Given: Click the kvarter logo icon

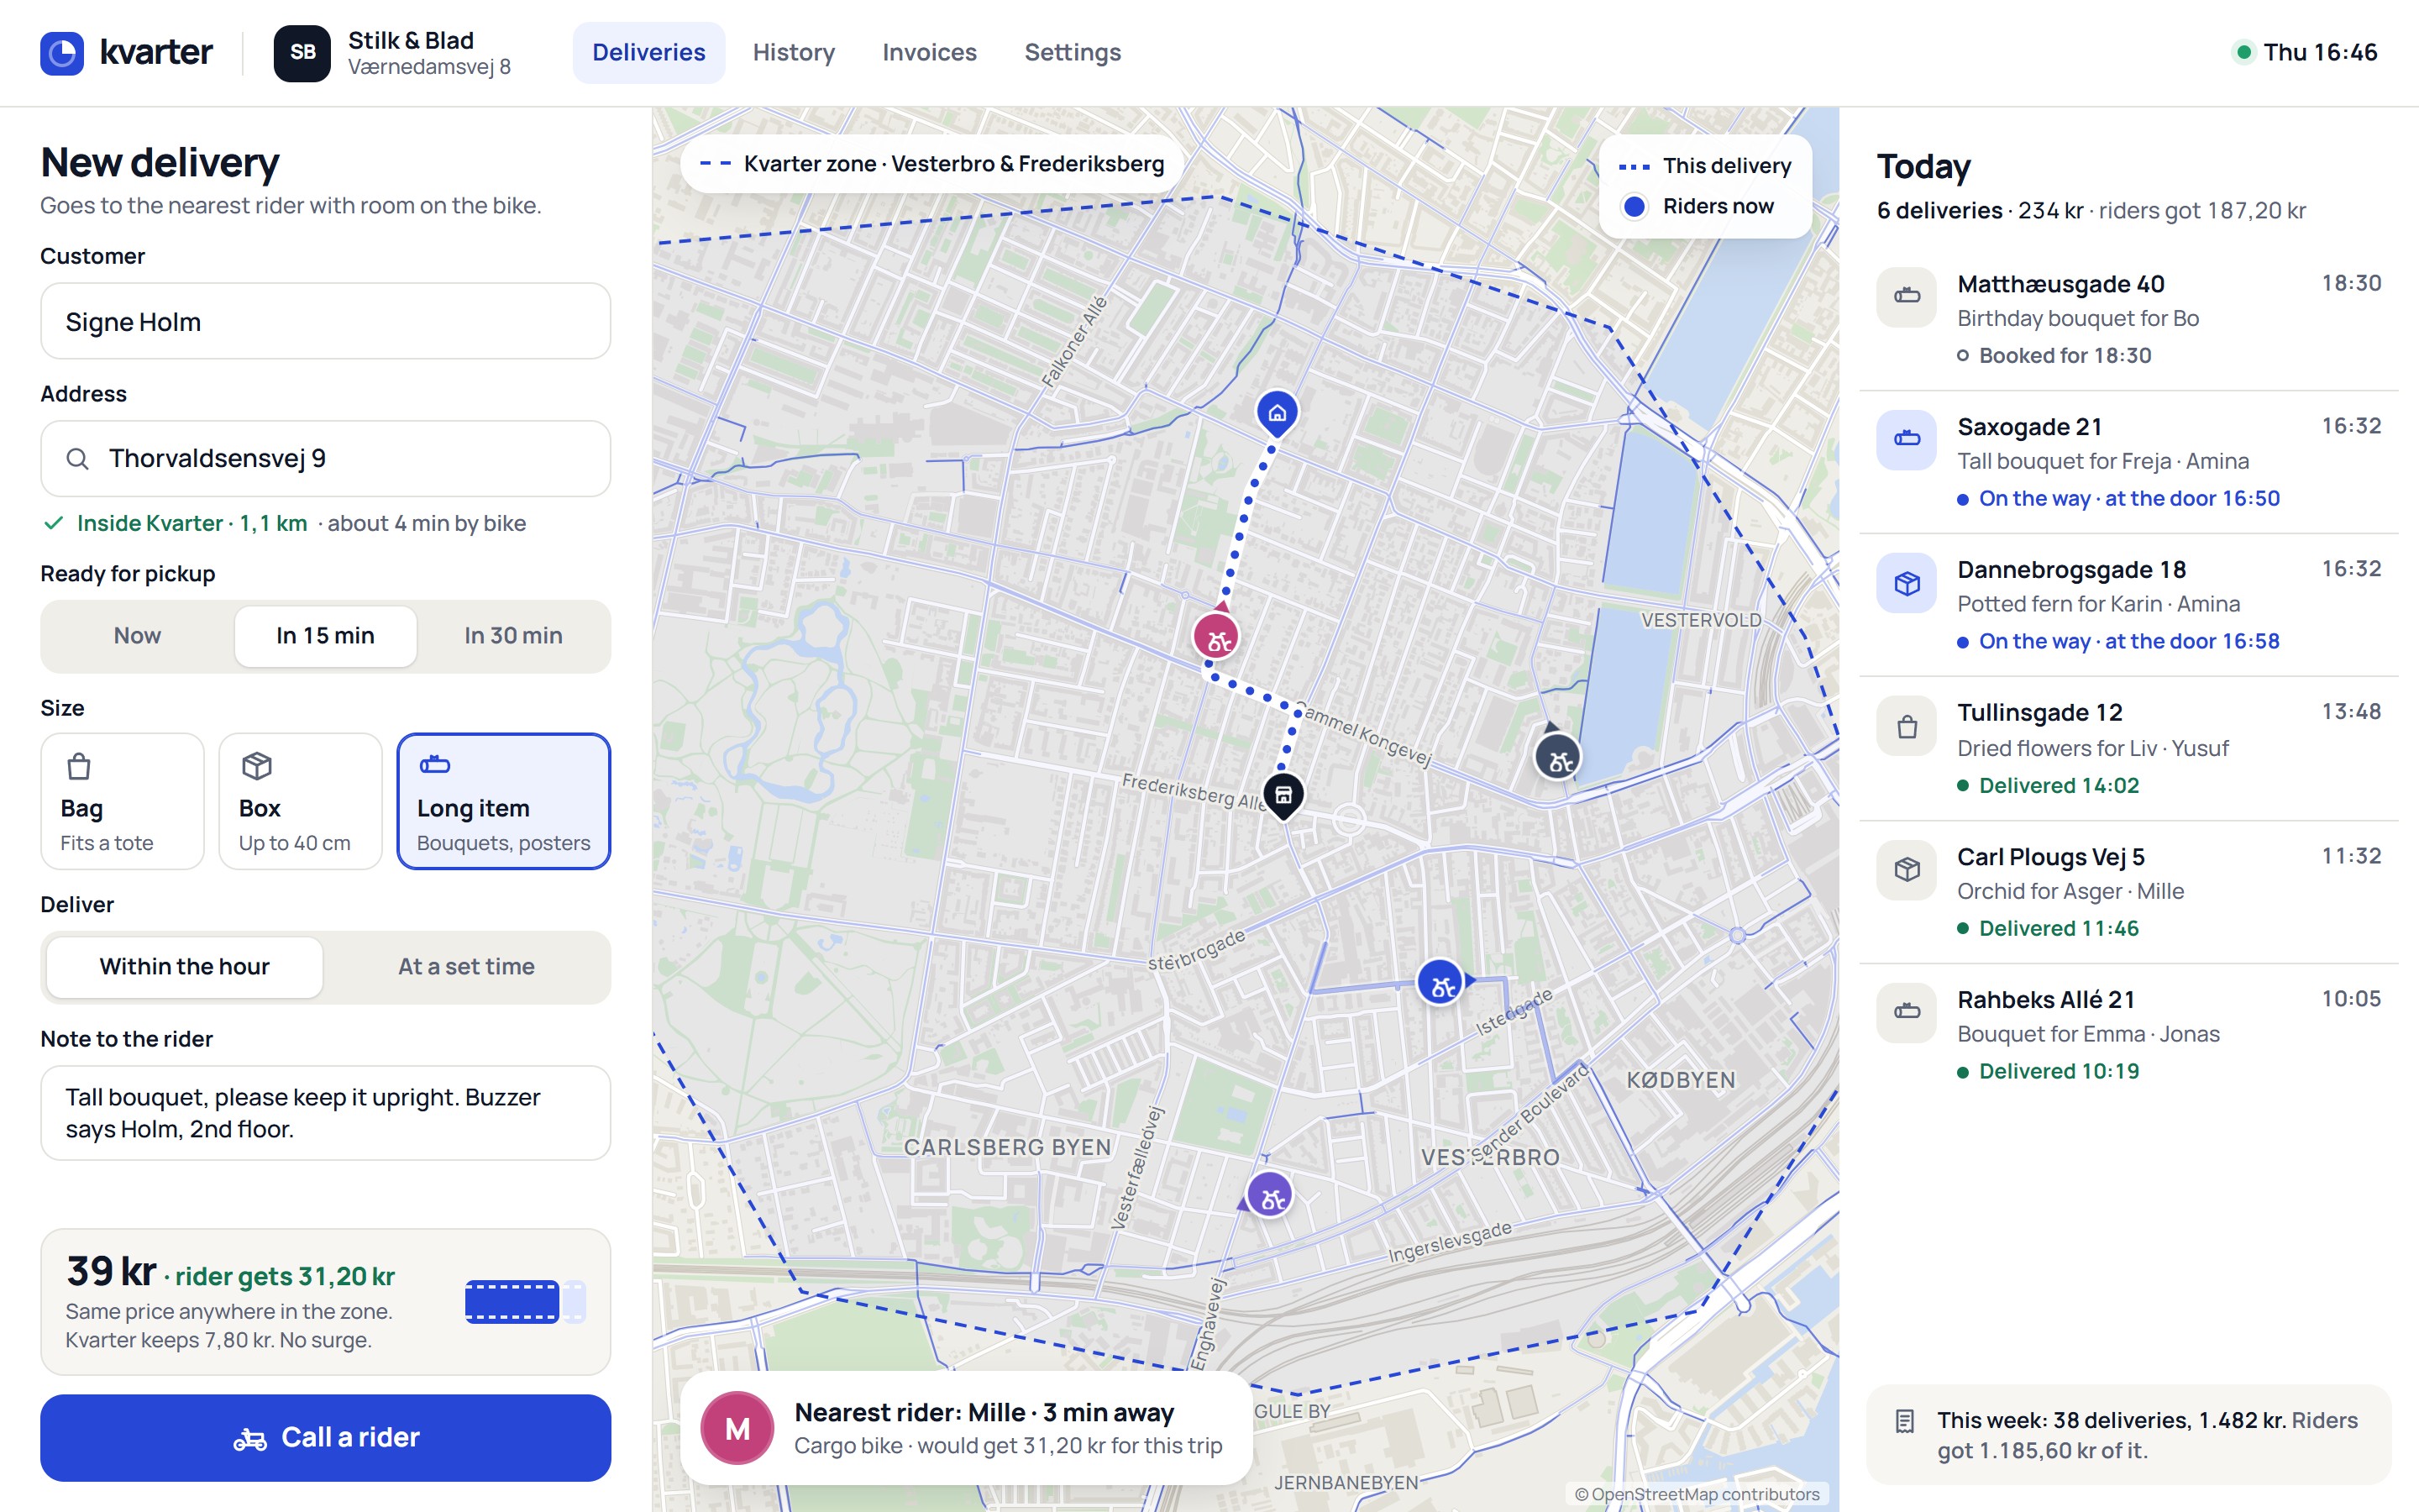Looking at the screenshot, I should pos(62,52).
